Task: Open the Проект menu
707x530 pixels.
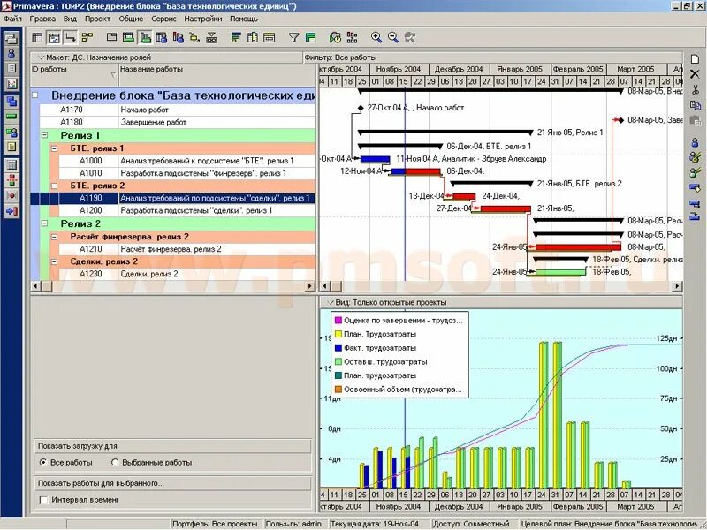Action: click(97, 19)
